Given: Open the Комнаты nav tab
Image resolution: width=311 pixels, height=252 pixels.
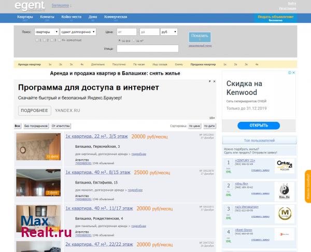Looking at the screenshot, I should 47,17.
